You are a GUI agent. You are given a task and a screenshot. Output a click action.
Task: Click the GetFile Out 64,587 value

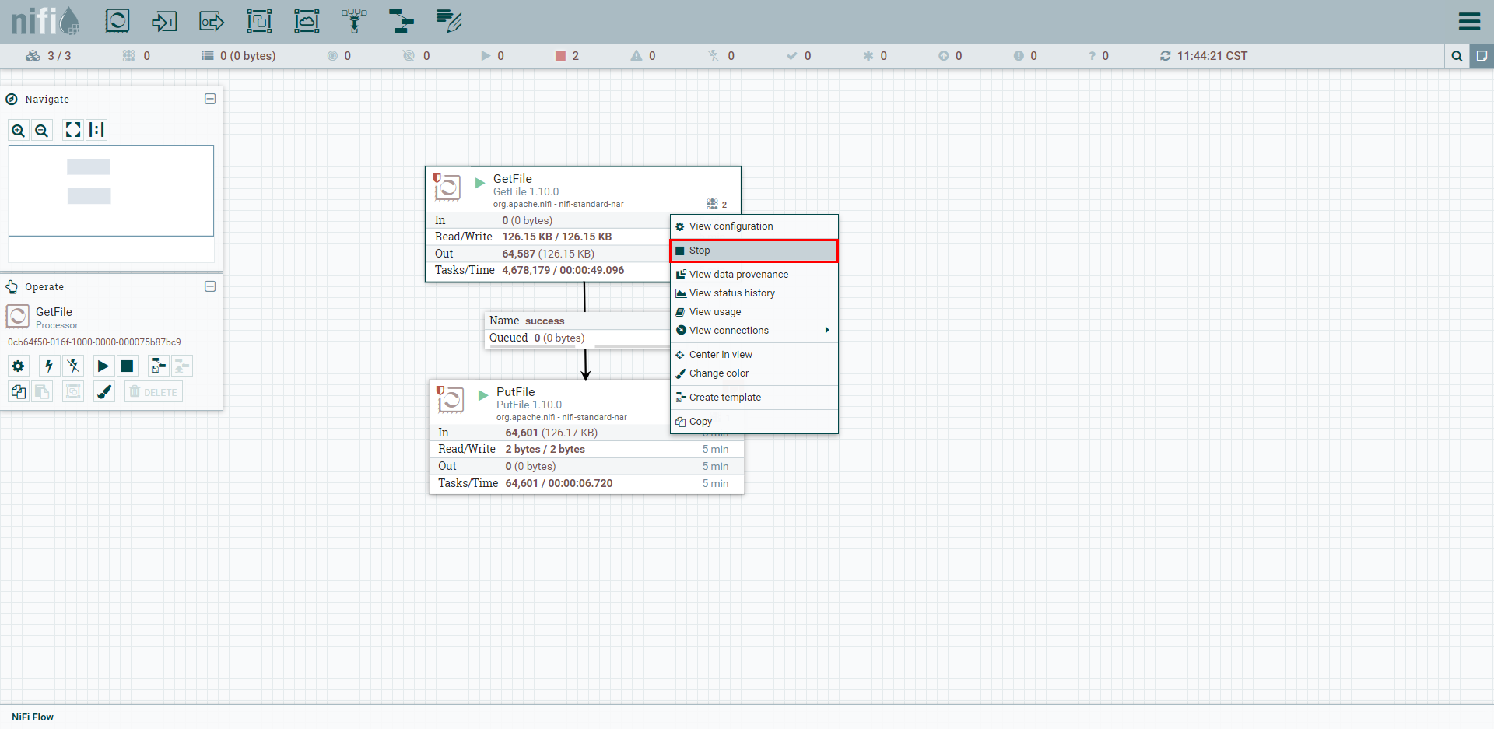coord(519,254)
